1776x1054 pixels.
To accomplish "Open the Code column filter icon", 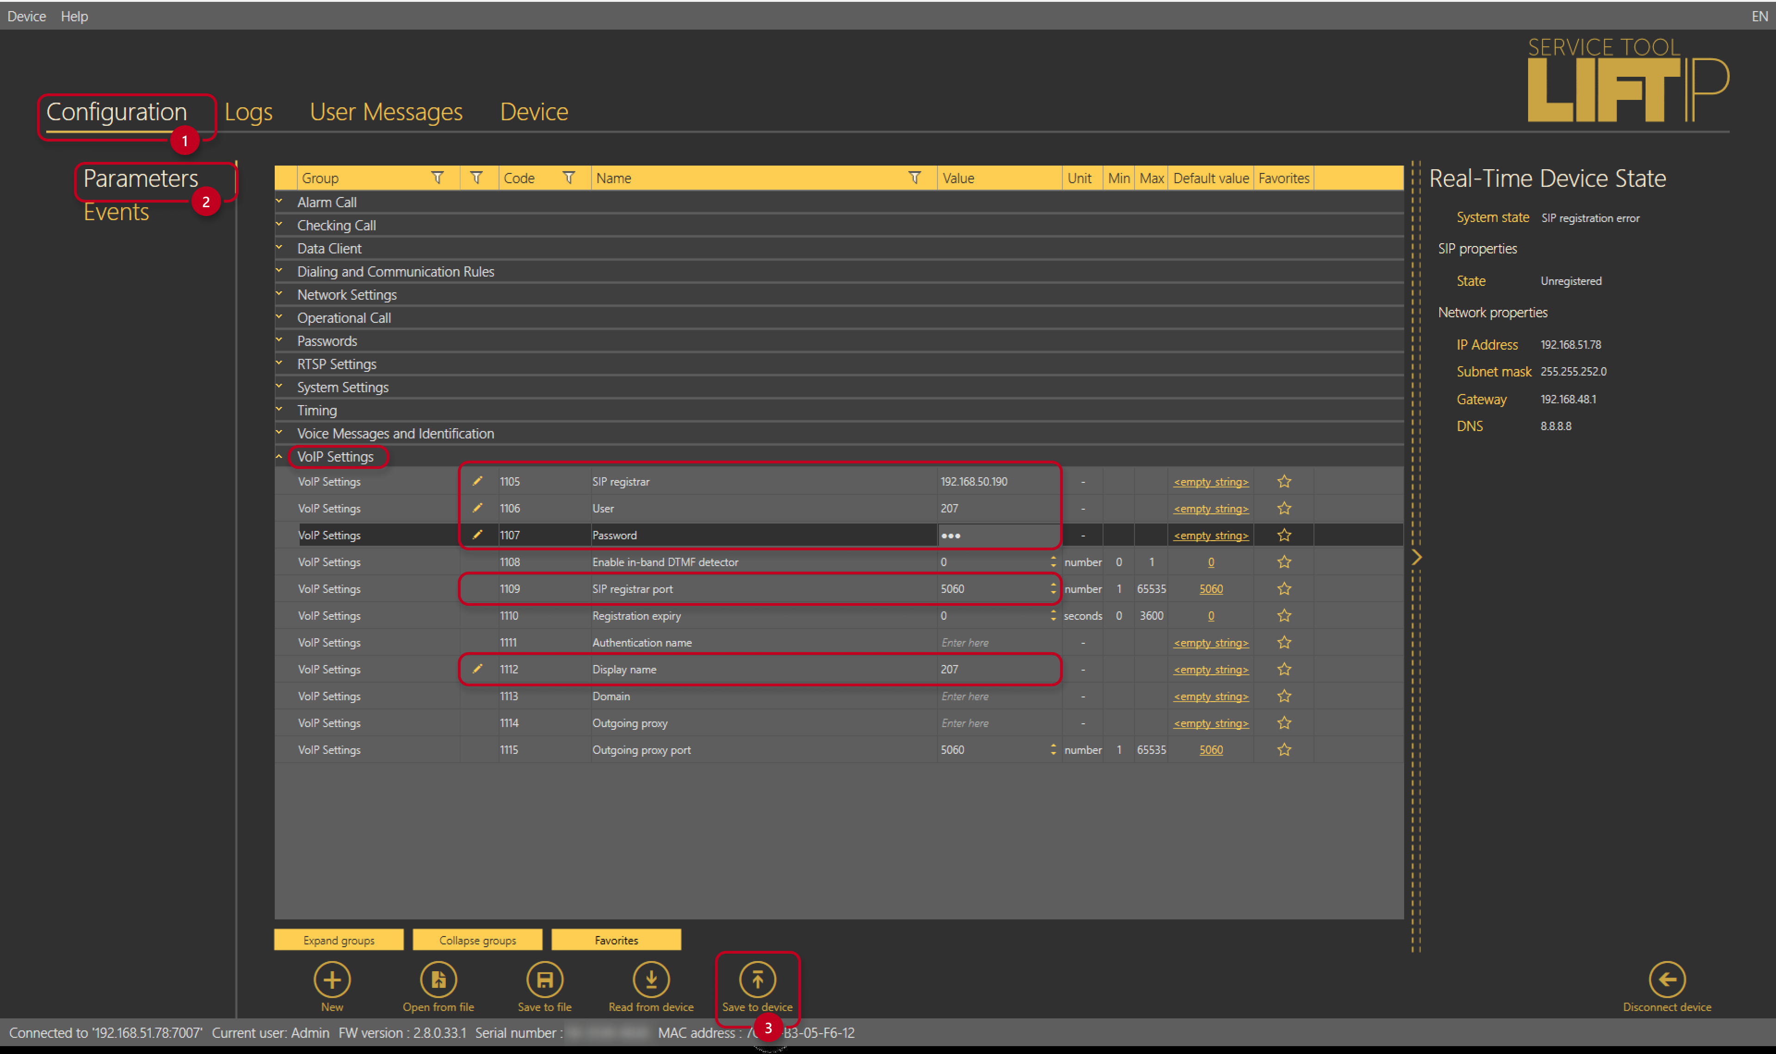I will (568, 178).
